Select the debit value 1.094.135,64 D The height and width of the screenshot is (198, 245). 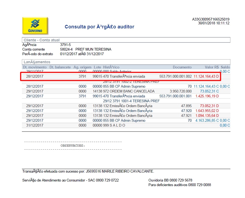207,116
